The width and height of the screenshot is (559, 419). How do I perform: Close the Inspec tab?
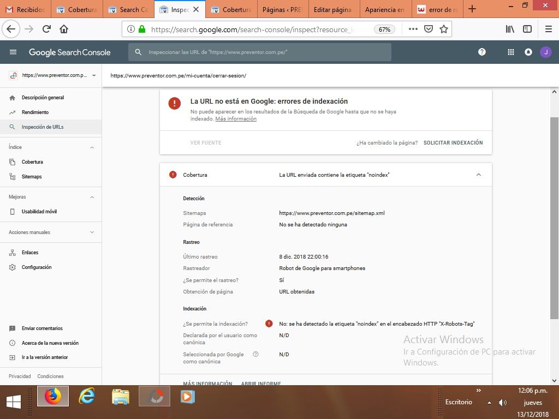click(196, 9)
